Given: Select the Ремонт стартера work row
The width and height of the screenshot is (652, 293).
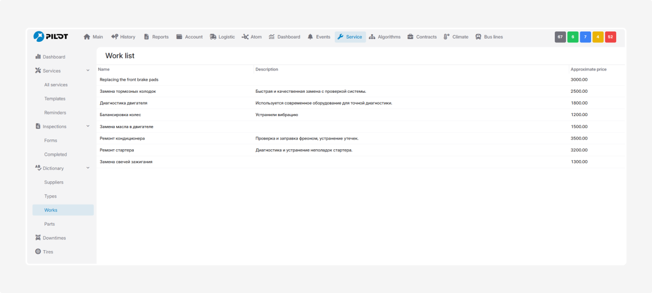Looking at the screenshot, I should (117, 150).
